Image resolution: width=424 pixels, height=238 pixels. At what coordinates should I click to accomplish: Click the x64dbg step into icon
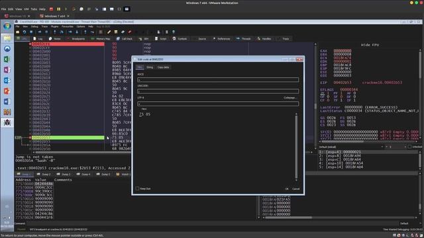coord(54,32)
